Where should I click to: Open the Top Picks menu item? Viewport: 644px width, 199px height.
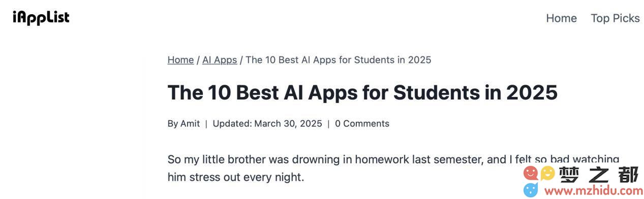pyautogui.click(x=615, y=18)
